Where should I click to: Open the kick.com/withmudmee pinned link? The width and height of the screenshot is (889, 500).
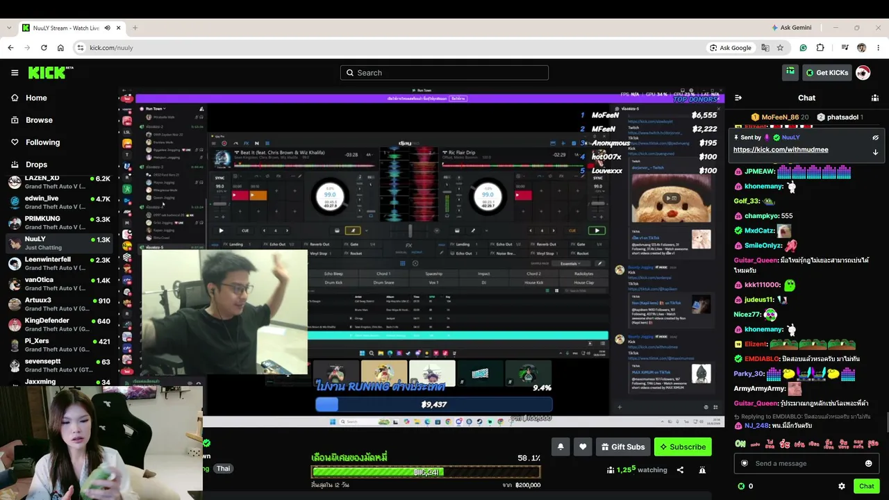tap(781, 149)
